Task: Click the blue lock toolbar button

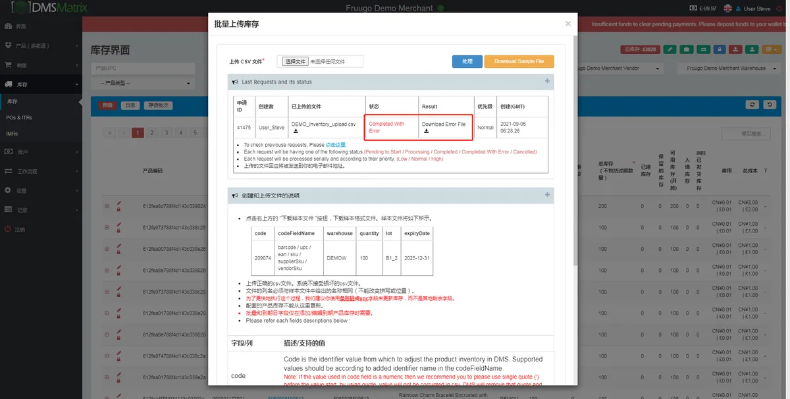Action: pos(719,49)
